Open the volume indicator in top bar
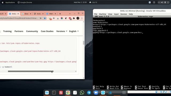The image size is (171, 96). point(162,2)
